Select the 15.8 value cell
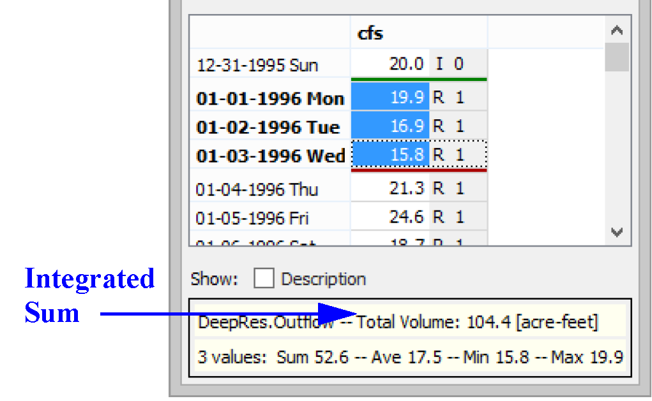 [x=390, y=155]
